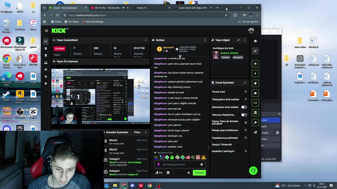Open Discord in the taskbar
Viewport: 337px width, 189px height.
click(x=132, y=186)
